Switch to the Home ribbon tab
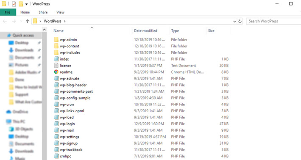The width and height of the screenshot is (301, 160). (25, 12)
